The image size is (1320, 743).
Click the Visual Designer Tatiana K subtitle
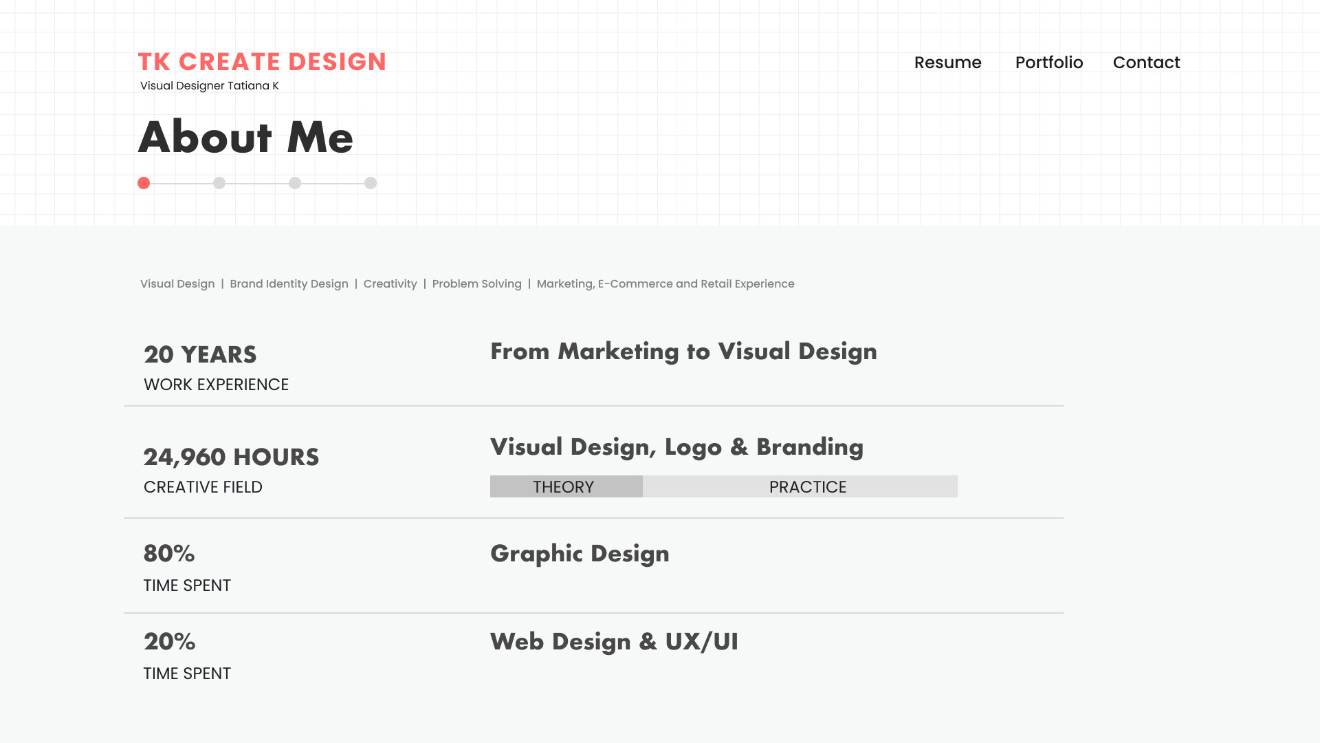tap(210, 86)
